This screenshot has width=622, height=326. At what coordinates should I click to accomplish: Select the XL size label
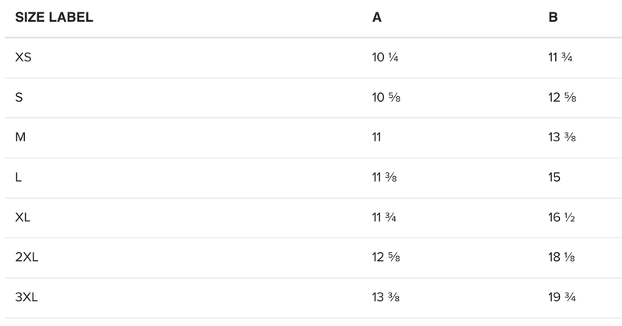coord(23,218)
